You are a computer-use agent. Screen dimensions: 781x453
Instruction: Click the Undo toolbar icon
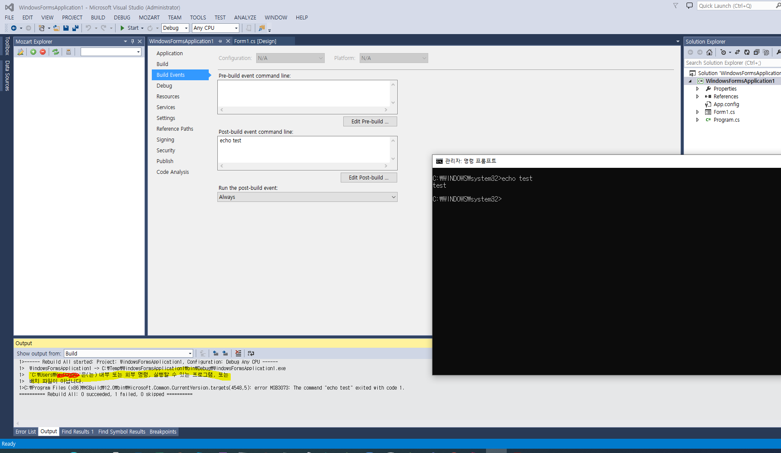(88, 28)
